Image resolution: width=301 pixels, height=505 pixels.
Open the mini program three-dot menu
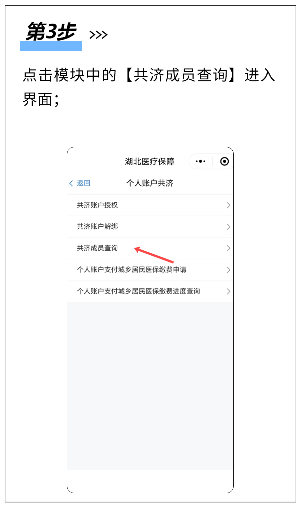201,161
